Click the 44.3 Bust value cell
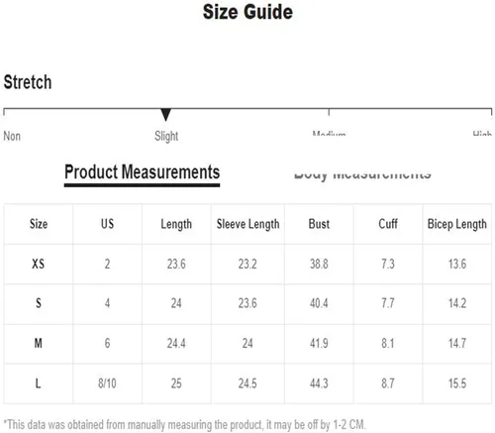 coord(319,383)
